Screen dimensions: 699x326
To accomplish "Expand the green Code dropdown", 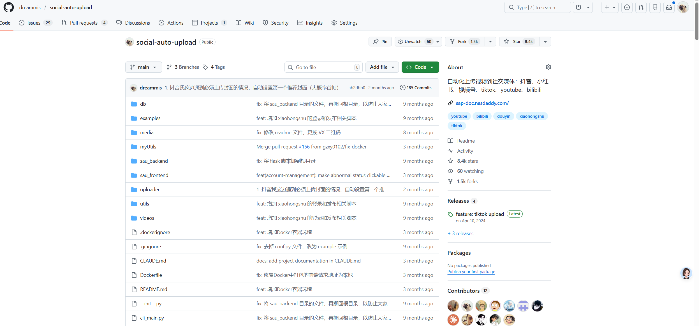I will click(x=420, y=67).
